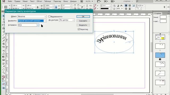Click the constrain proportions chain icon

[x=37, y=7]
